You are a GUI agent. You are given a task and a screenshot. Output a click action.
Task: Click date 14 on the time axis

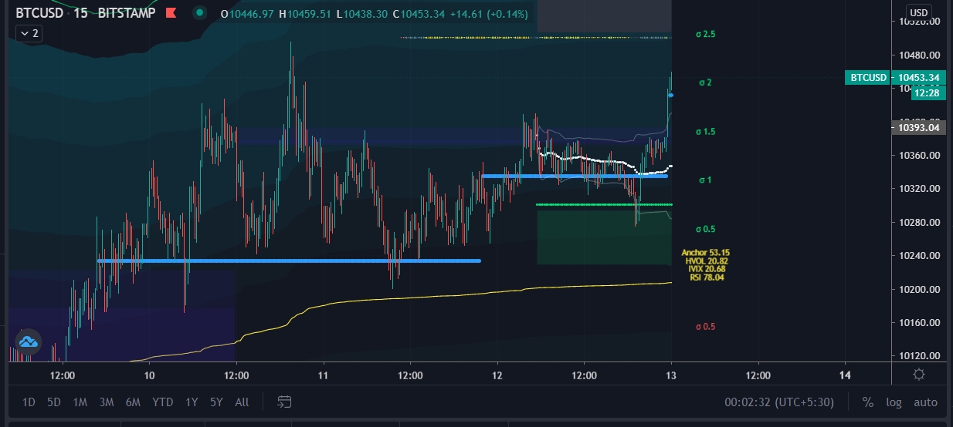845,375
